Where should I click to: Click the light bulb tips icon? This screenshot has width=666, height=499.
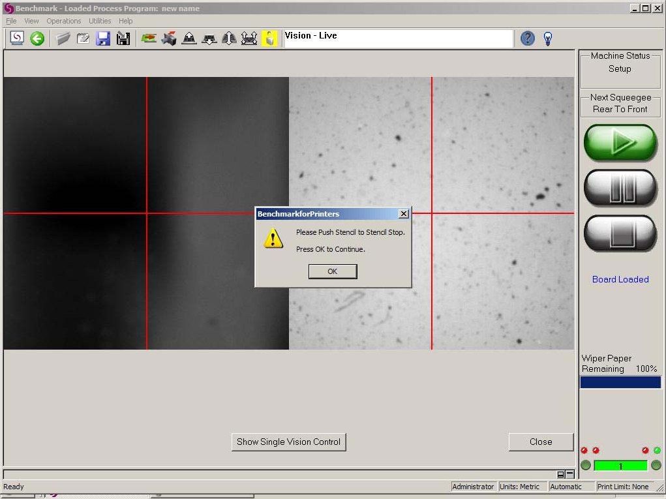point(548,38)
